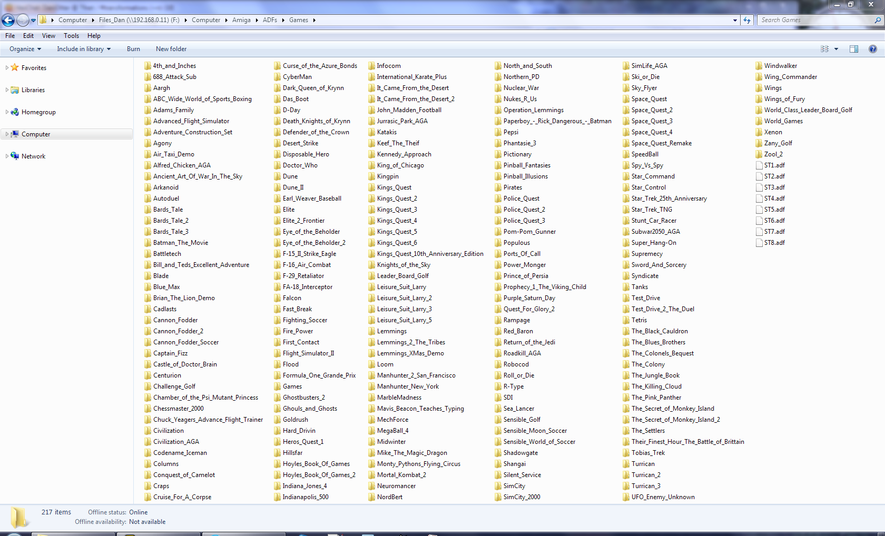Click the Back navigation arrow button
The image size is (885, 536).
click(x=8, y=21)
